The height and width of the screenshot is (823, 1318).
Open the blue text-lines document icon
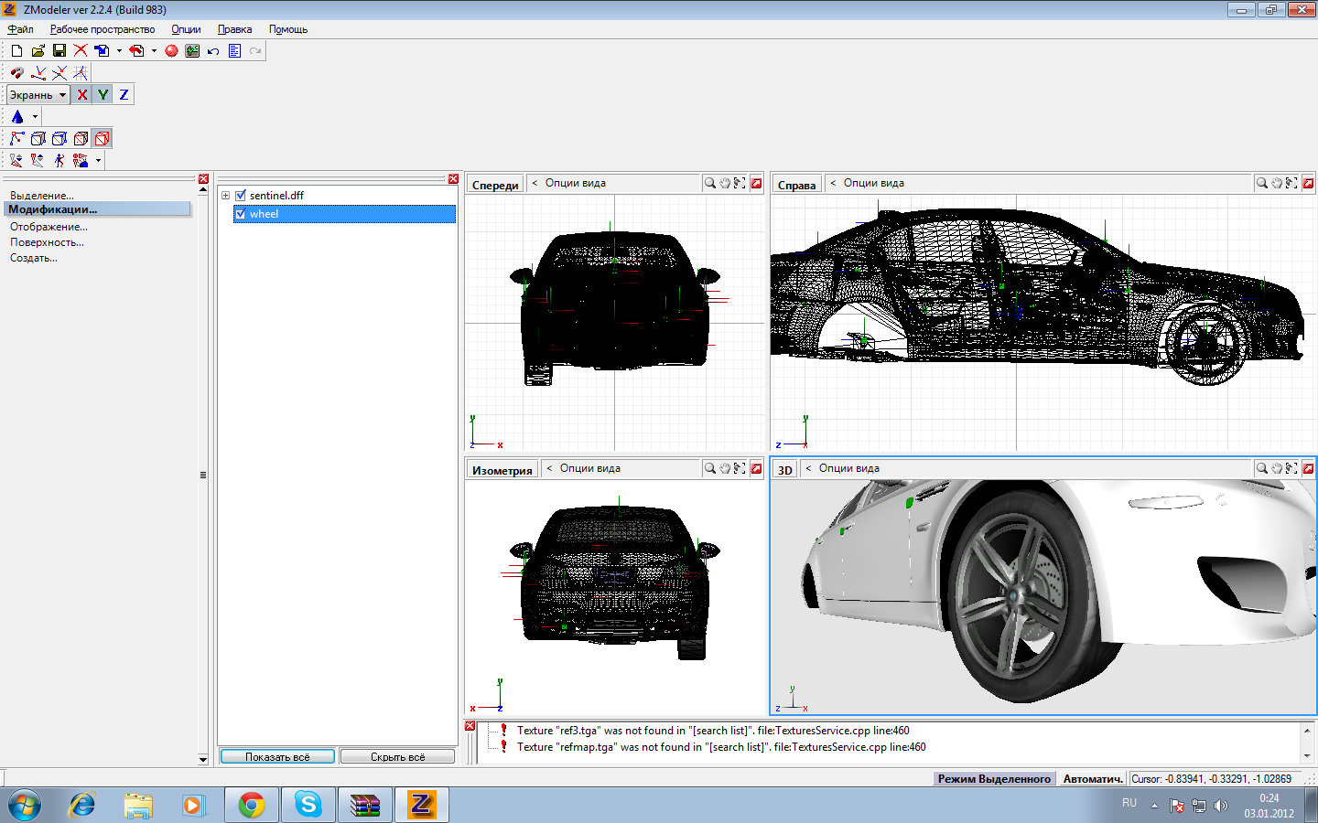(x=234, y=51)
